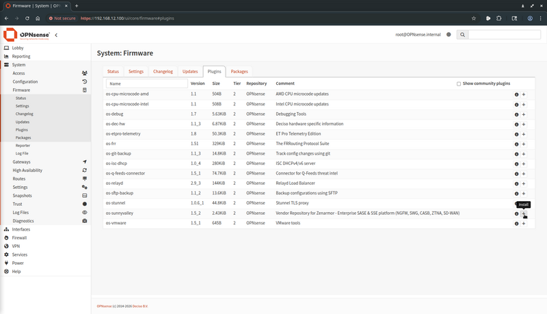Open browser profile avatar icon
The image size is (547, 314).
(x=530, y=18)
